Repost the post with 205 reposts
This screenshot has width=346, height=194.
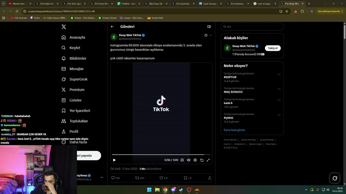pyautogui.click(x=137, y=178)
